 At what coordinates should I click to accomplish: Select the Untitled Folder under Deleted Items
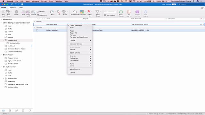pyautogui.click(x=15, y=43)
